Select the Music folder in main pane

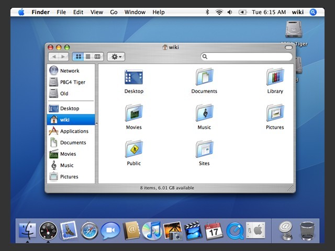coord(205,113)
